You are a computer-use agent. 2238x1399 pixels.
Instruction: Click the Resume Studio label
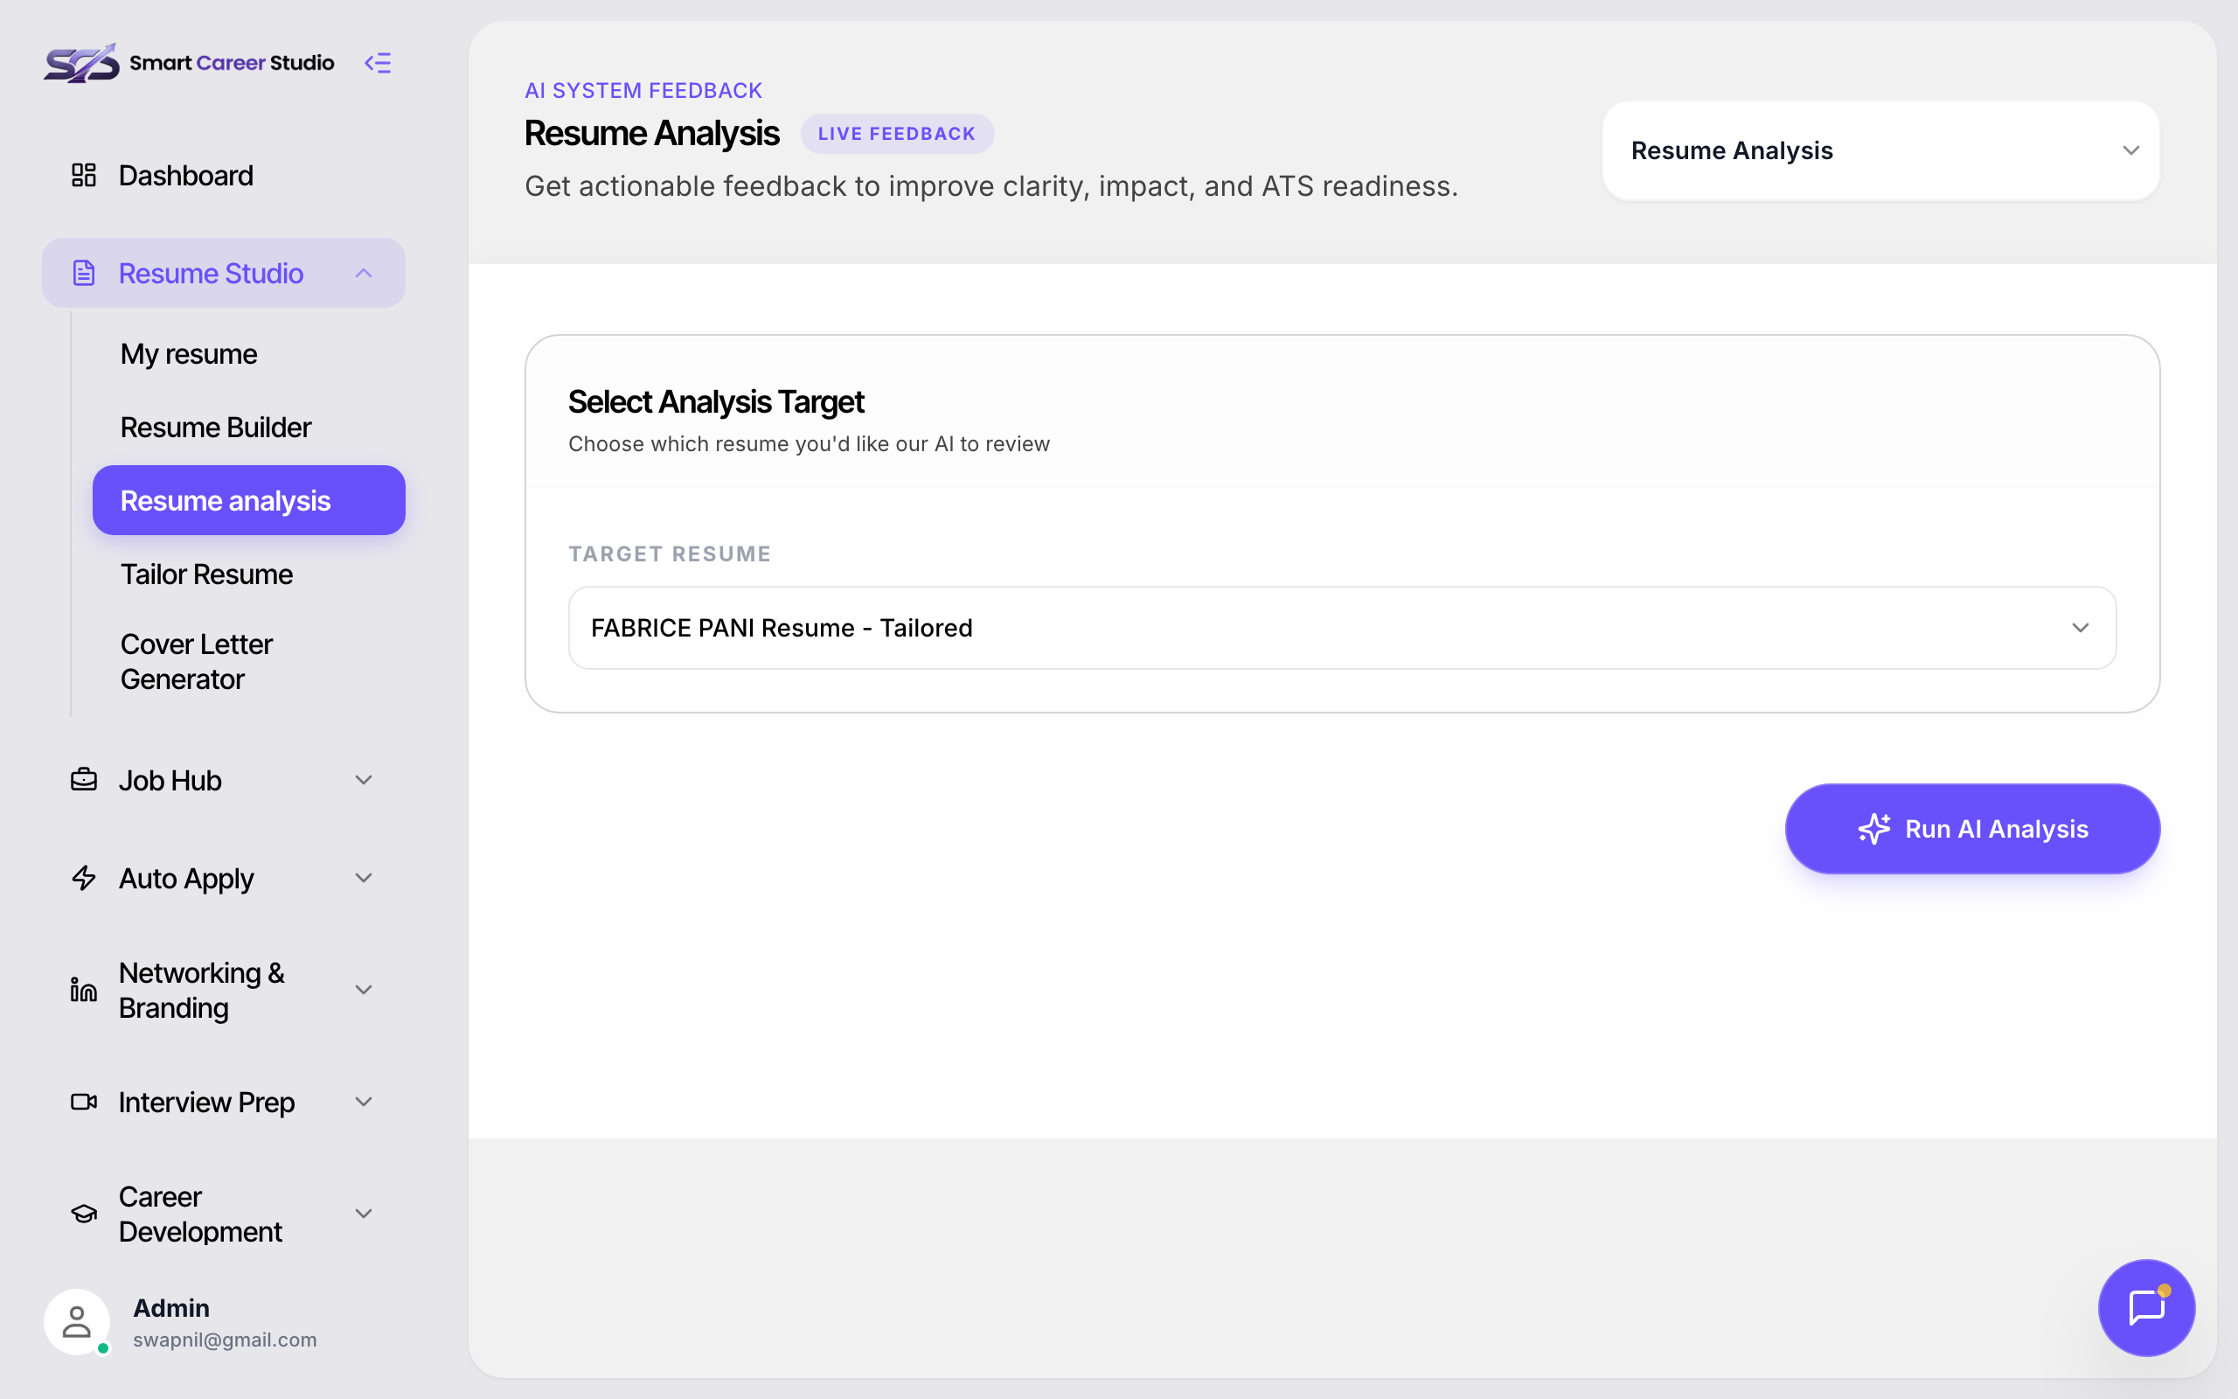211,273
